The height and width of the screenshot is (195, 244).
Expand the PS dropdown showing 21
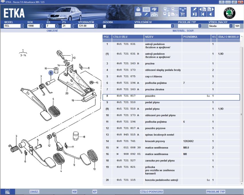point(68,26)
